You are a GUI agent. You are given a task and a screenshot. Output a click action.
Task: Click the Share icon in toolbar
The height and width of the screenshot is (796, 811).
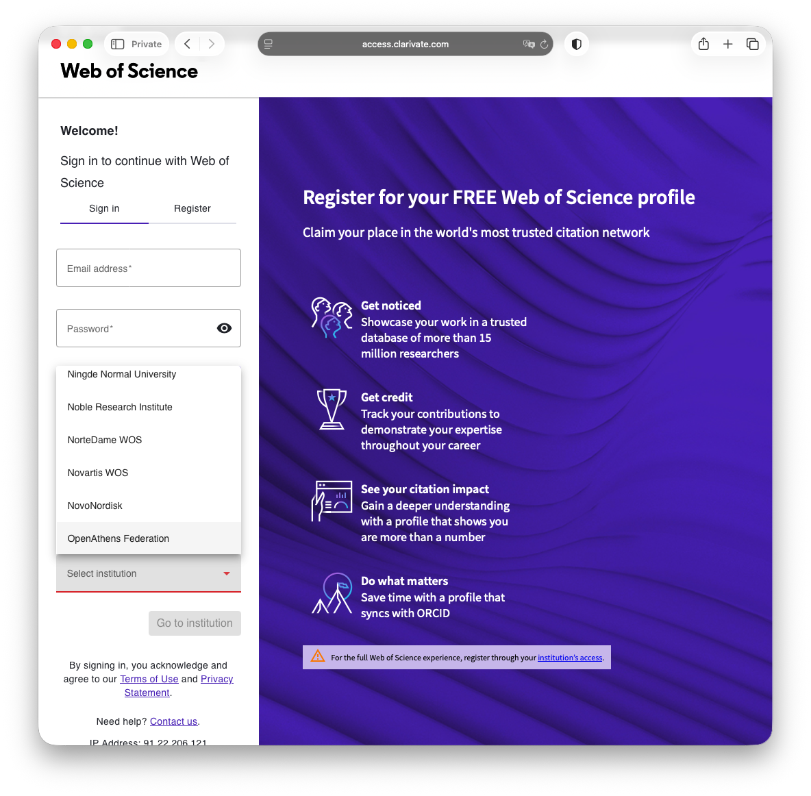(x=703, y=44)
